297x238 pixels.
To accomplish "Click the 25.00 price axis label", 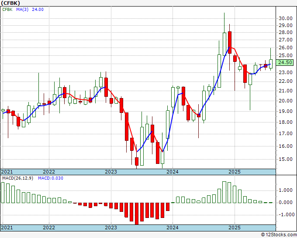I will click(x=285, y=56).
